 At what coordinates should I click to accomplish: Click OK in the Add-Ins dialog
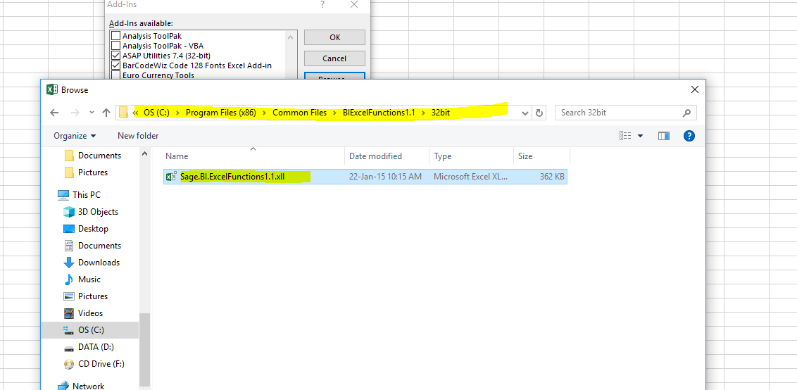point(334,37)
